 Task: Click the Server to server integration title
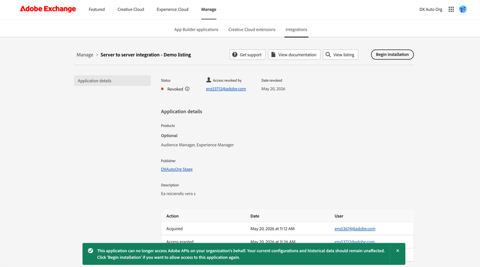click(x=146, y=55)
